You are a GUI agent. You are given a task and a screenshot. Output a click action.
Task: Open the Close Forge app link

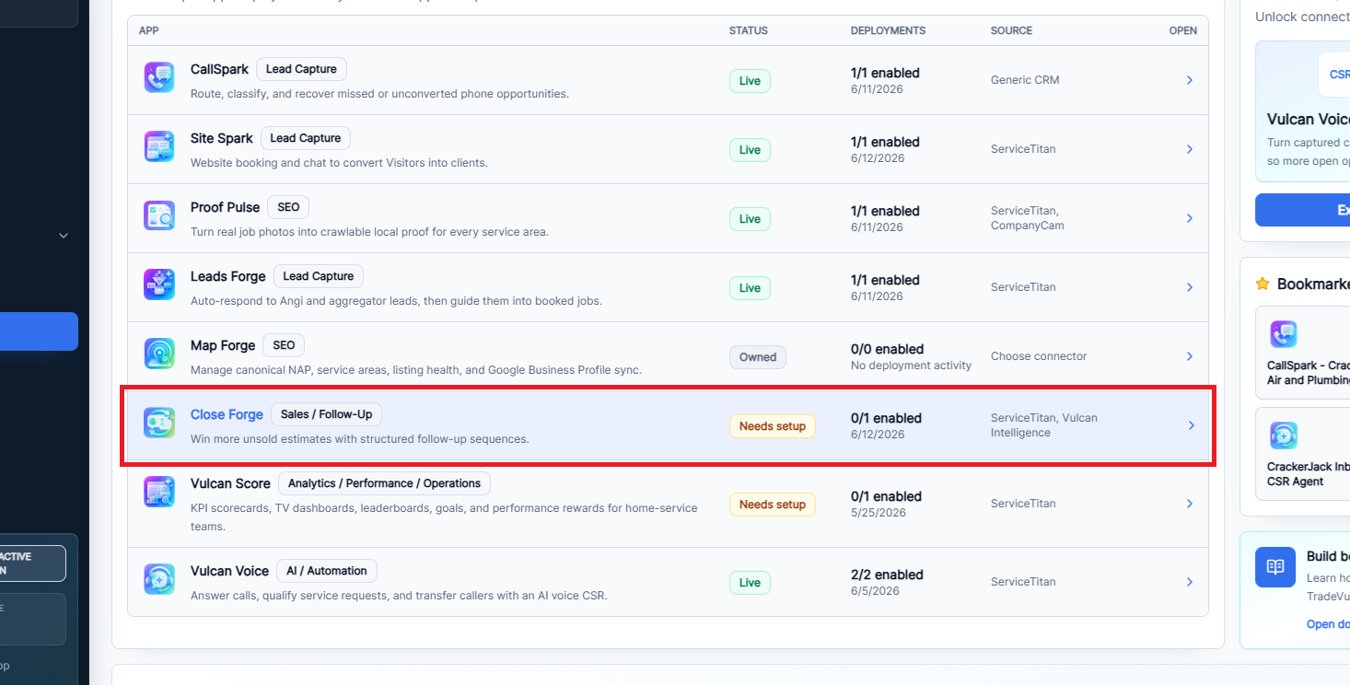coord(227,414)
